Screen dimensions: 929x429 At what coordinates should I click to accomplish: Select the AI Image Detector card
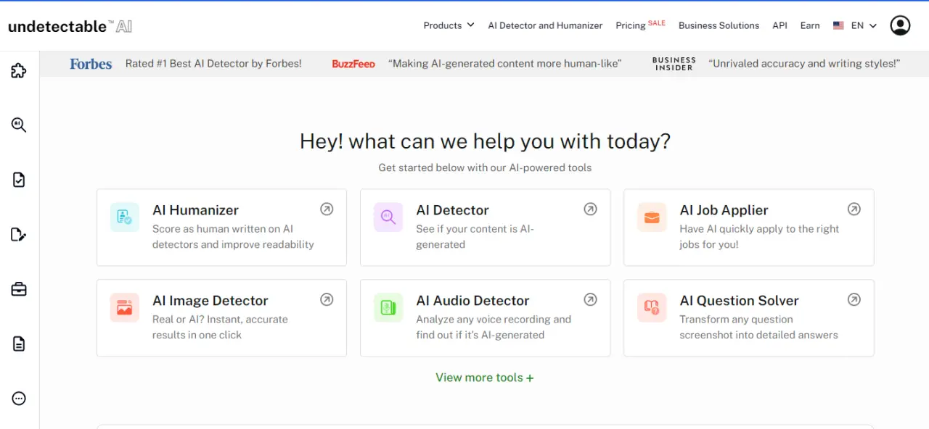click(x=221, y=318)
